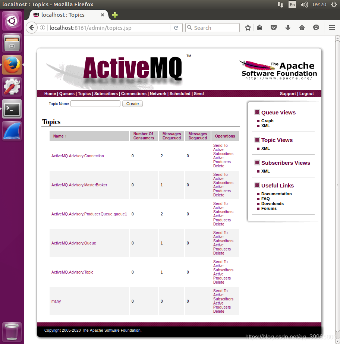Open the ActiveMQ.Advisory.Queue topic
Image resolution: width=340 pixels, height=344 pixels.
pyautogui.click(x=73, y=243)
